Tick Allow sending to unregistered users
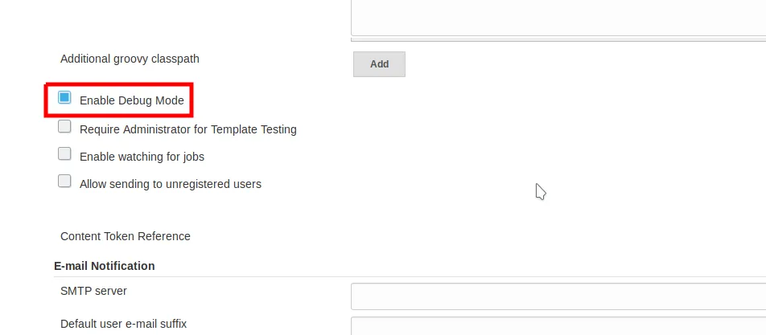 (x=64, y=182)
